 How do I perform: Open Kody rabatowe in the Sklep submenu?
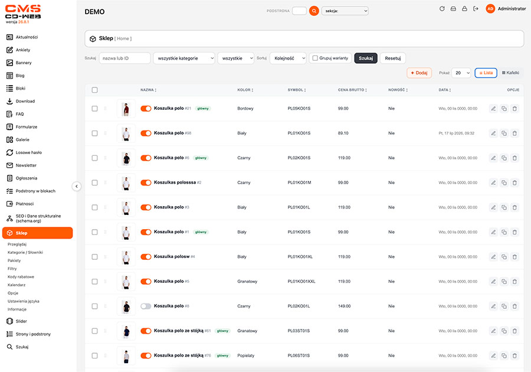(x=21, y=277)
